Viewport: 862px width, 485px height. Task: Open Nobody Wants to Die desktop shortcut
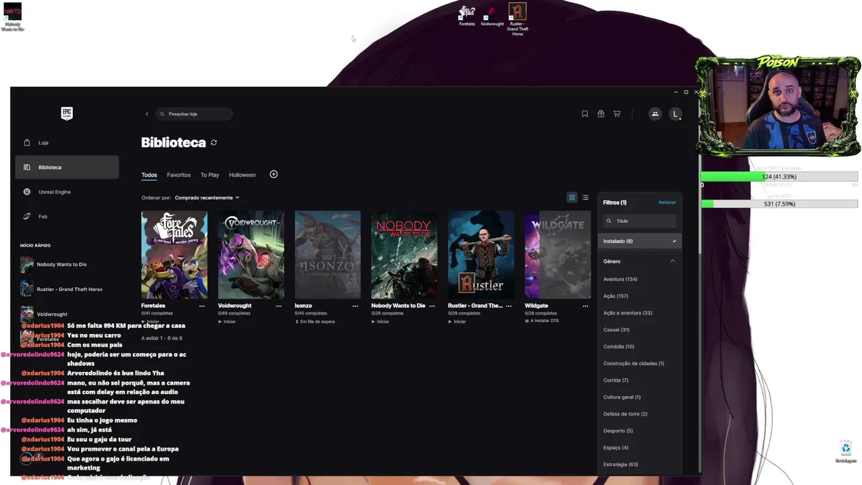tap(12, 17)
